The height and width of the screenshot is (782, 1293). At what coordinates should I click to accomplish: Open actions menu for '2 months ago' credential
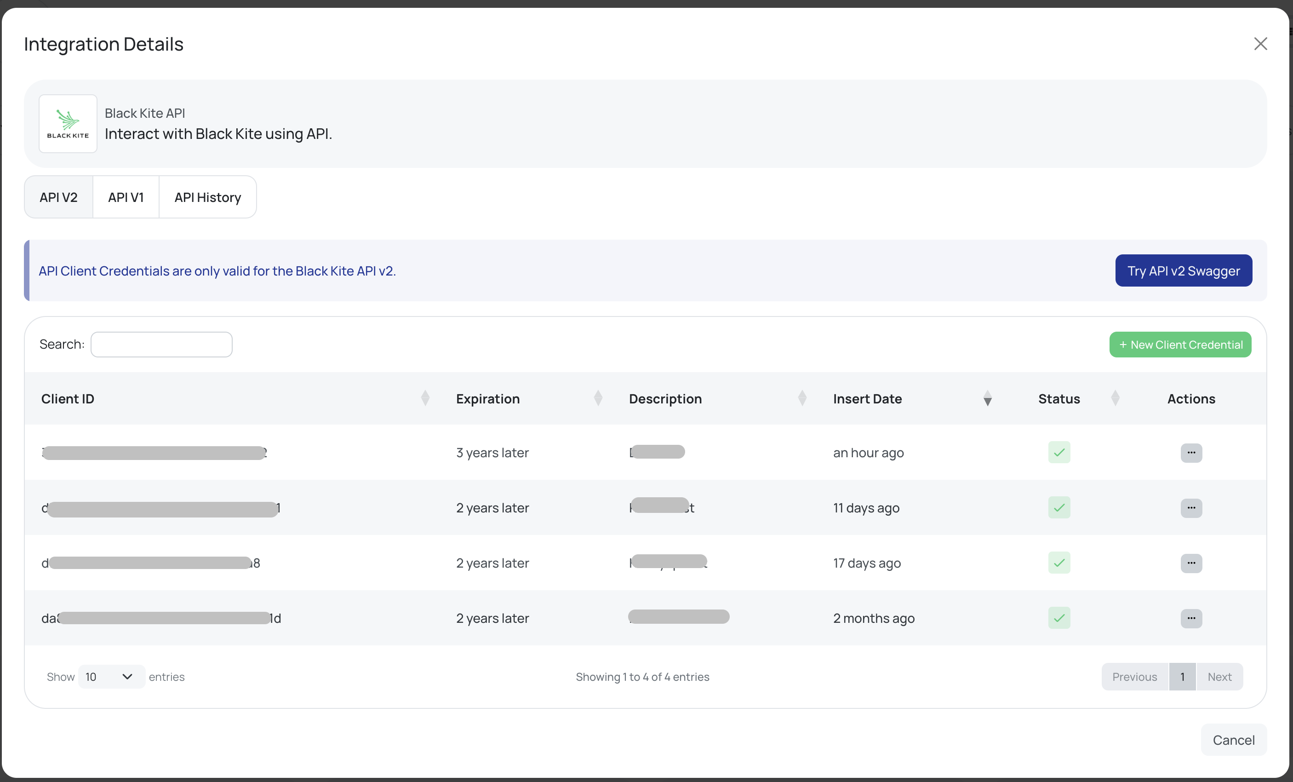pyautogui.click(x=1190, y=618)
